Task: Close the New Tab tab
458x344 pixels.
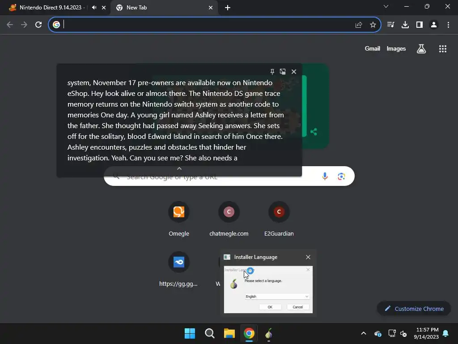Action: tap(211, 8)
